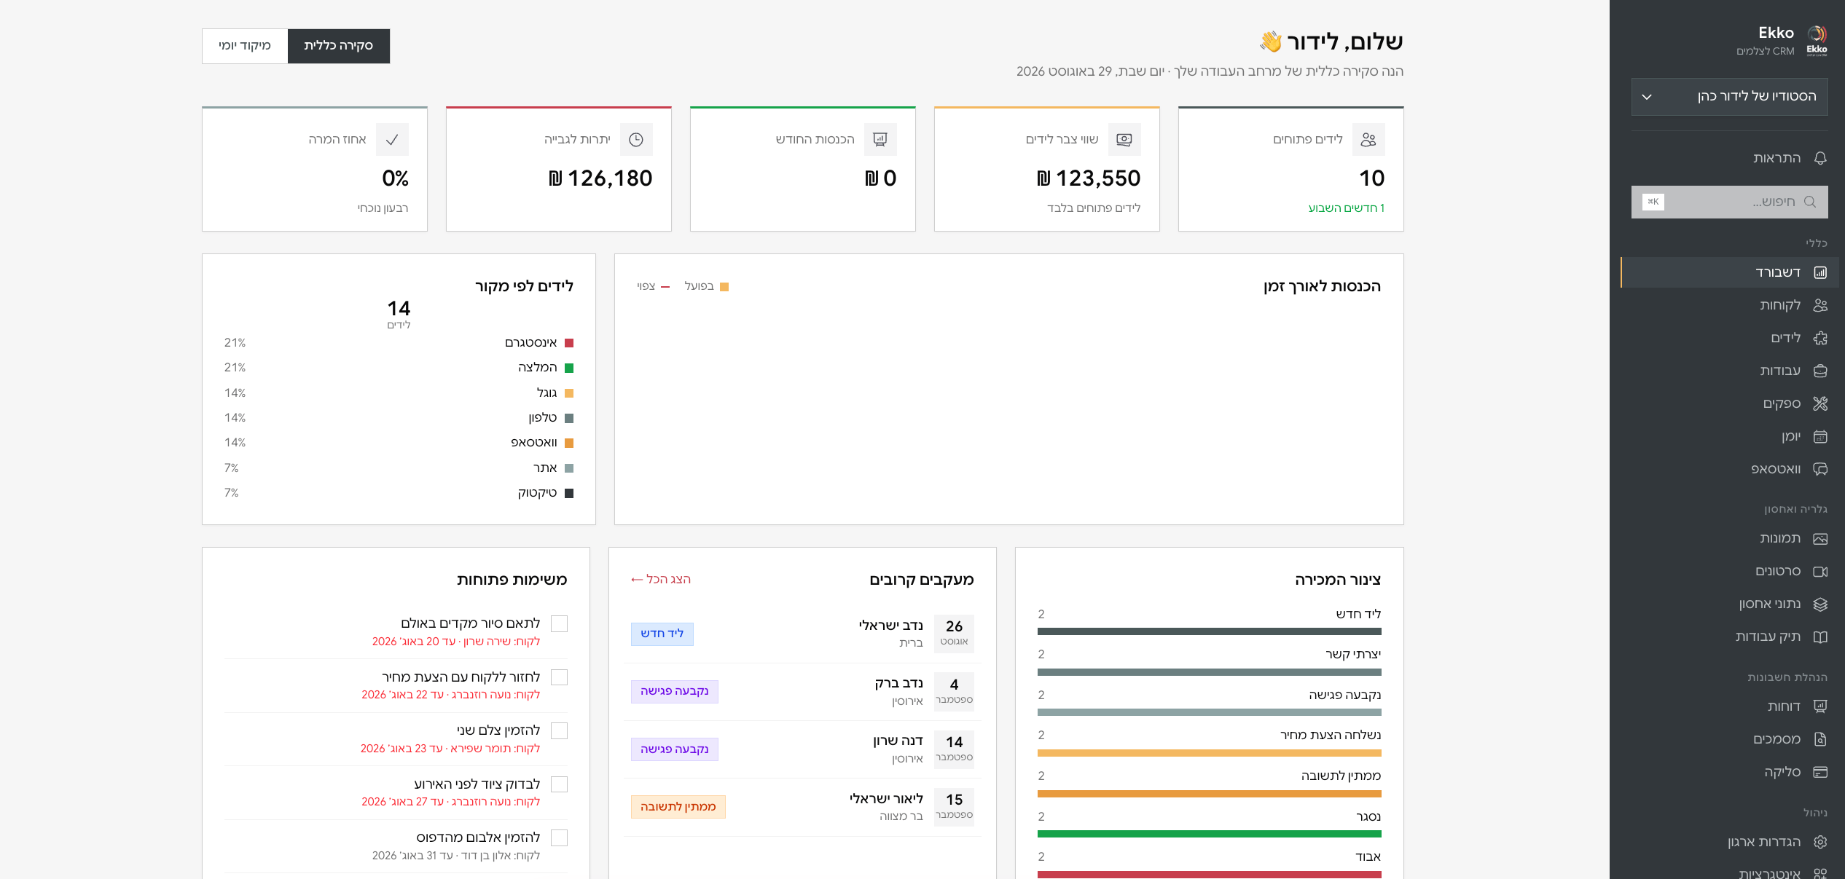This screenshot has height=879, width=1845.
Task: Click the search (חיפוש) input field
Action: tap(1729, 202)
